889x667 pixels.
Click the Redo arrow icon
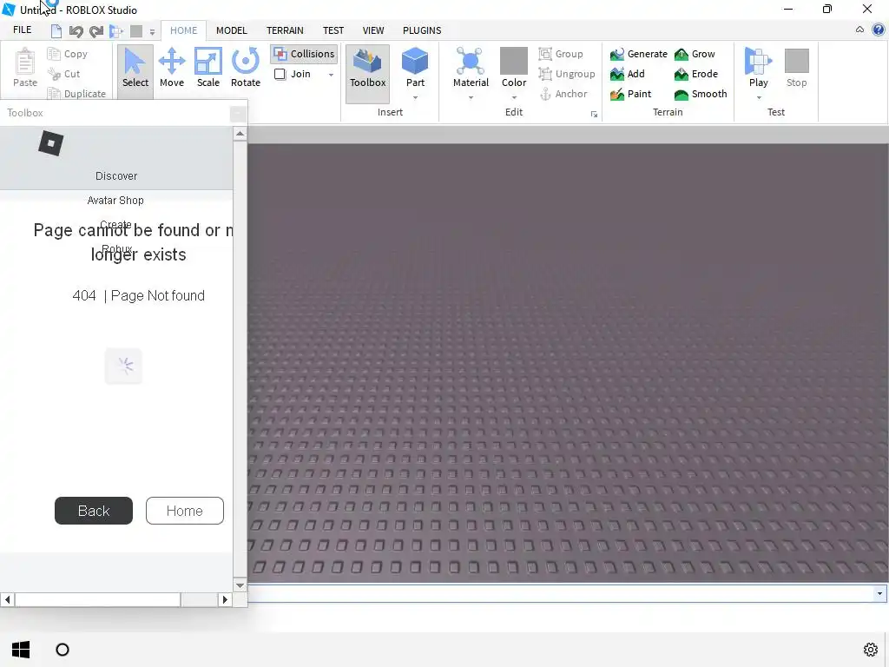tap(96, 30)
